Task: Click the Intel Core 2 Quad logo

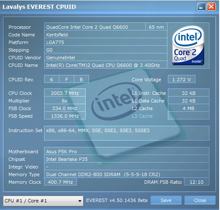Action: click(188, 45)
